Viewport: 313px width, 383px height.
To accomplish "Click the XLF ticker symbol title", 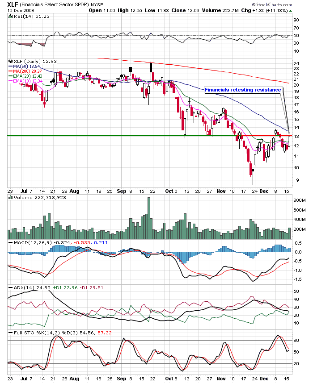I will pos(13,4).
